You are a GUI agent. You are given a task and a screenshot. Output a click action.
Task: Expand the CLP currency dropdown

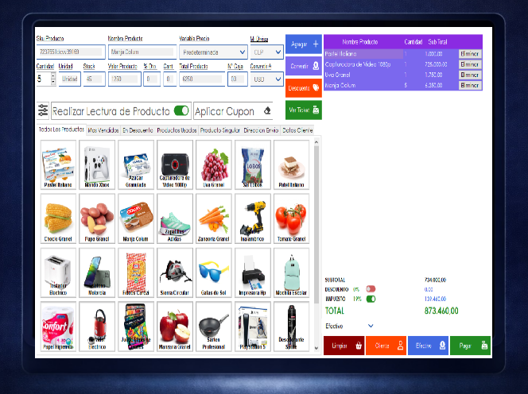[266, 52]
